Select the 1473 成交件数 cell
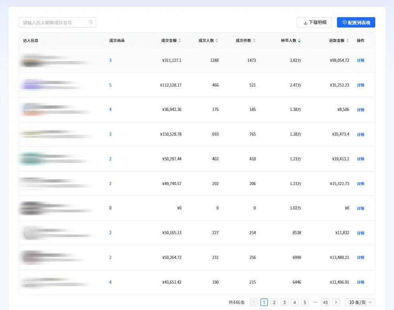This screenshot has width=394, height=310. click(x=252, y=60)
